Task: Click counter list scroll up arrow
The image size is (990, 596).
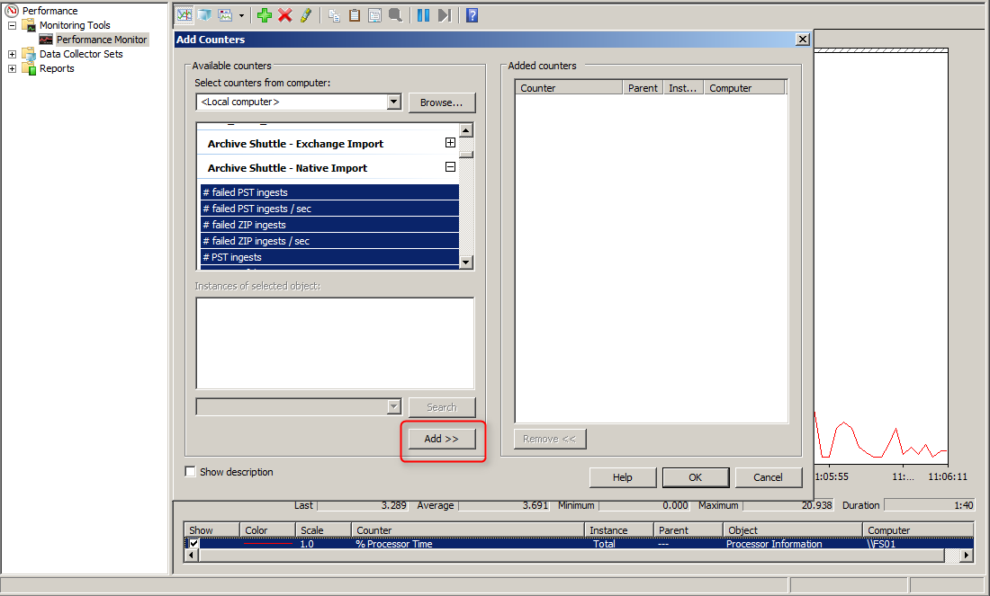Action: coord(466,130)
